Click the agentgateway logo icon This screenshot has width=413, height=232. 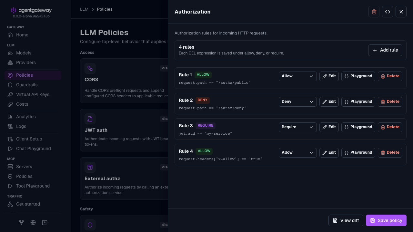pyautogui.click(x=14, y=10)
